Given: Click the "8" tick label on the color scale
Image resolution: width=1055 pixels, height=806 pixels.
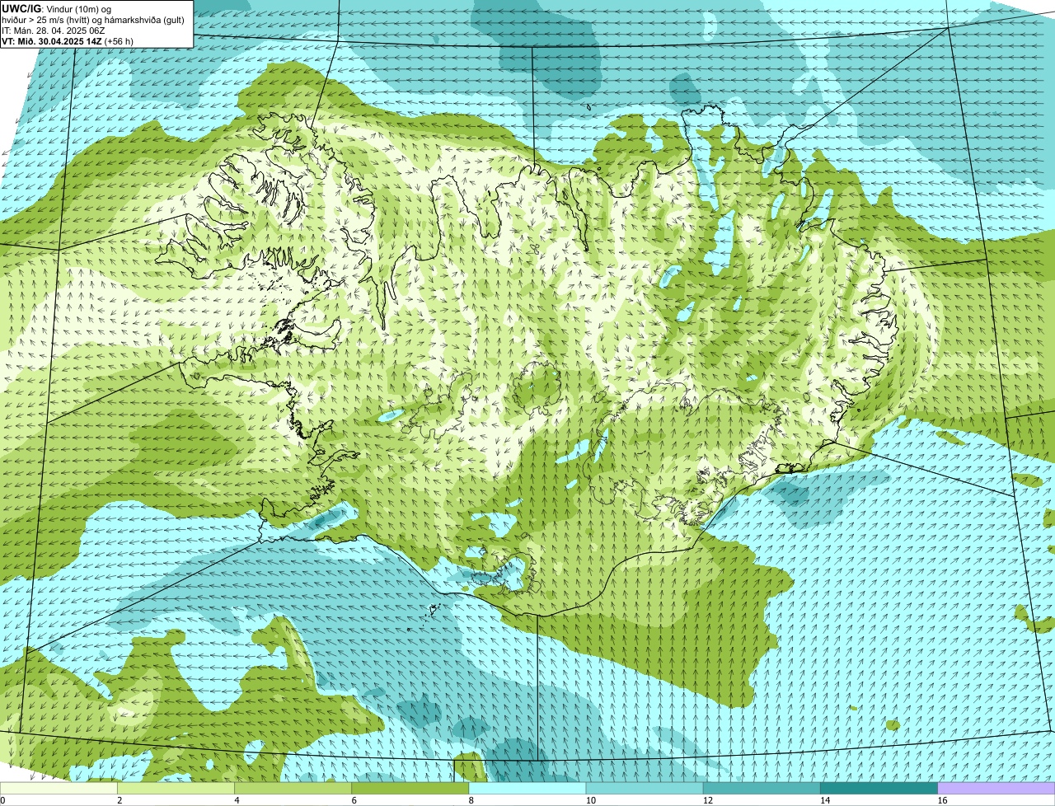Looking at the screenshot, I should pos(471,800).
